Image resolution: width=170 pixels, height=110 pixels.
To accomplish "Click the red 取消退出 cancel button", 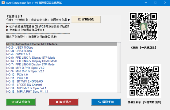I will pos(64,102).
